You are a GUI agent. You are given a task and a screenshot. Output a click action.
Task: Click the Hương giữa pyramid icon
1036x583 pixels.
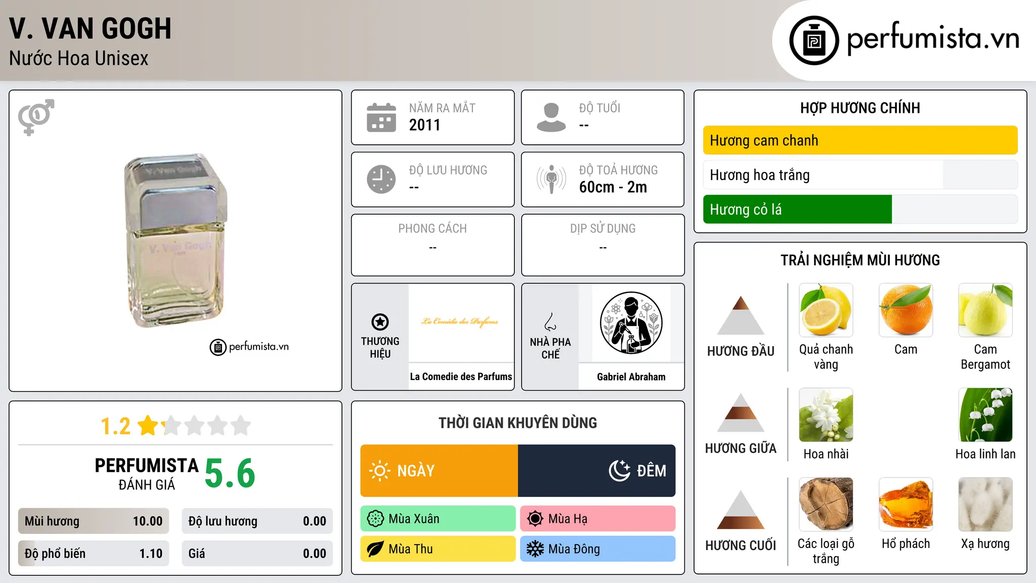pyautogui.click(x=741, y=412)
